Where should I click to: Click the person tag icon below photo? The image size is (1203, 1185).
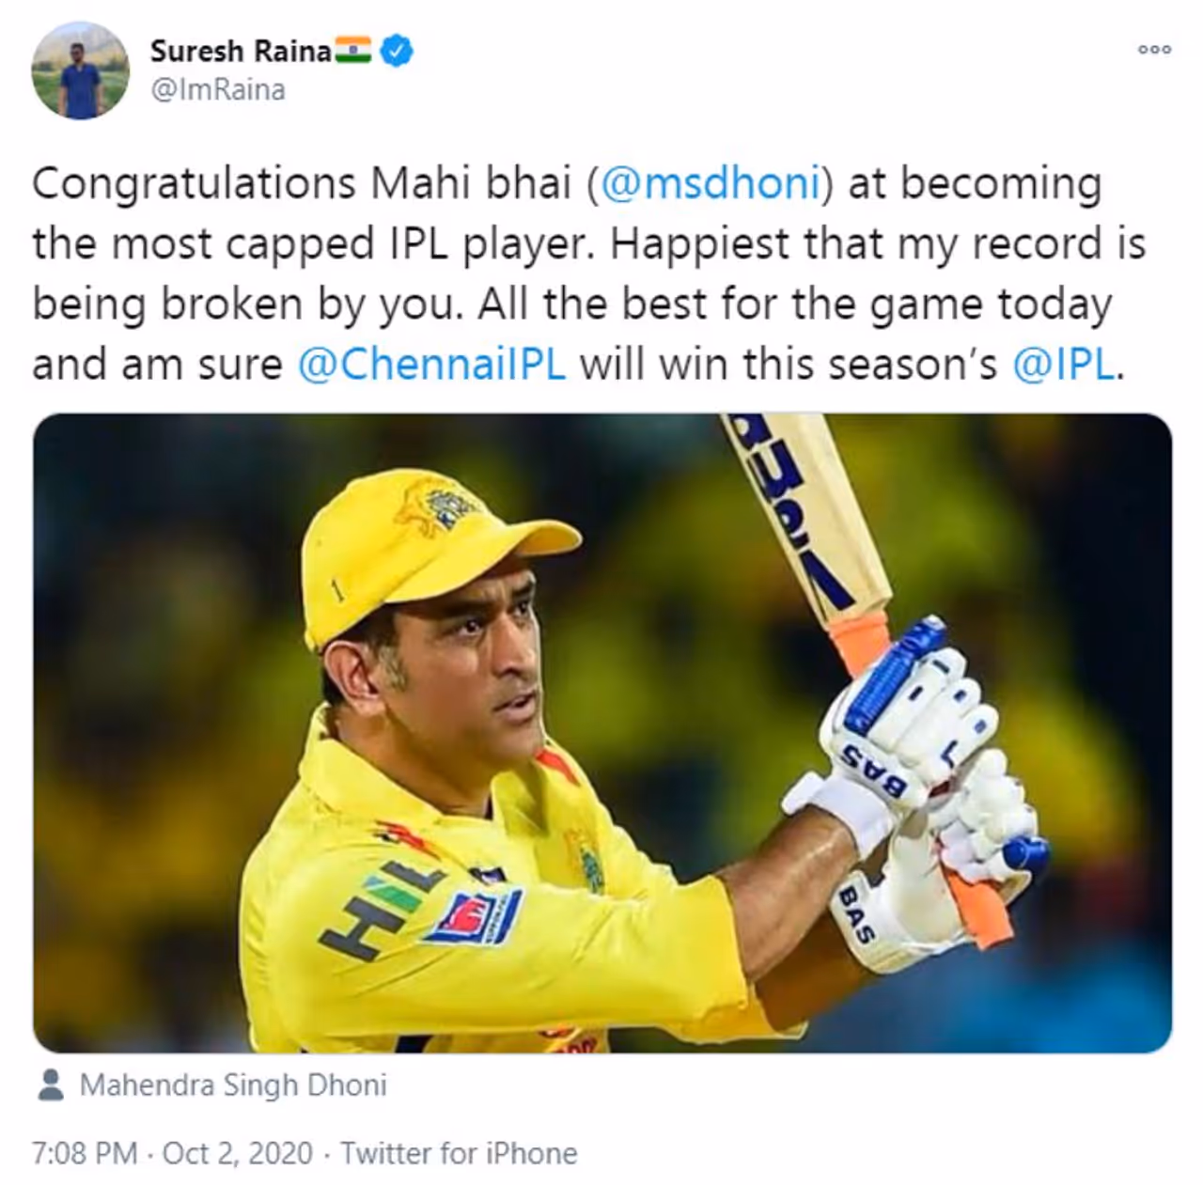click(51, 1085)
